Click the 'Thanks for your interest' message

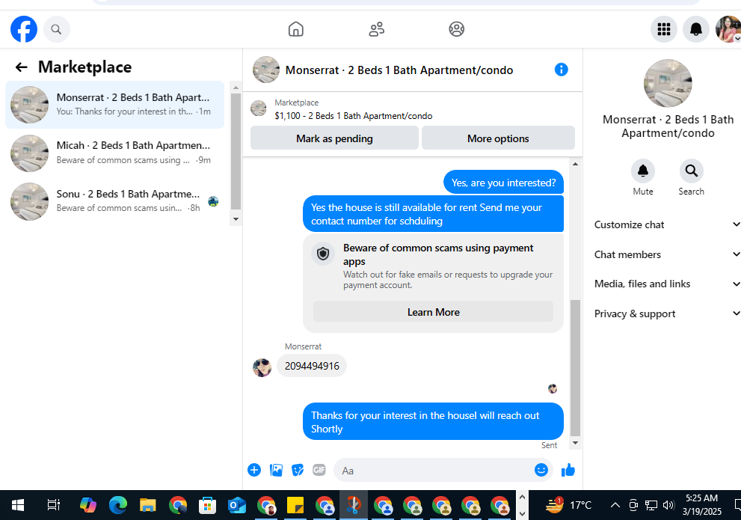coord(433,422)
